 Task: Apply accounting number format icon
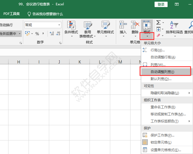27,34
